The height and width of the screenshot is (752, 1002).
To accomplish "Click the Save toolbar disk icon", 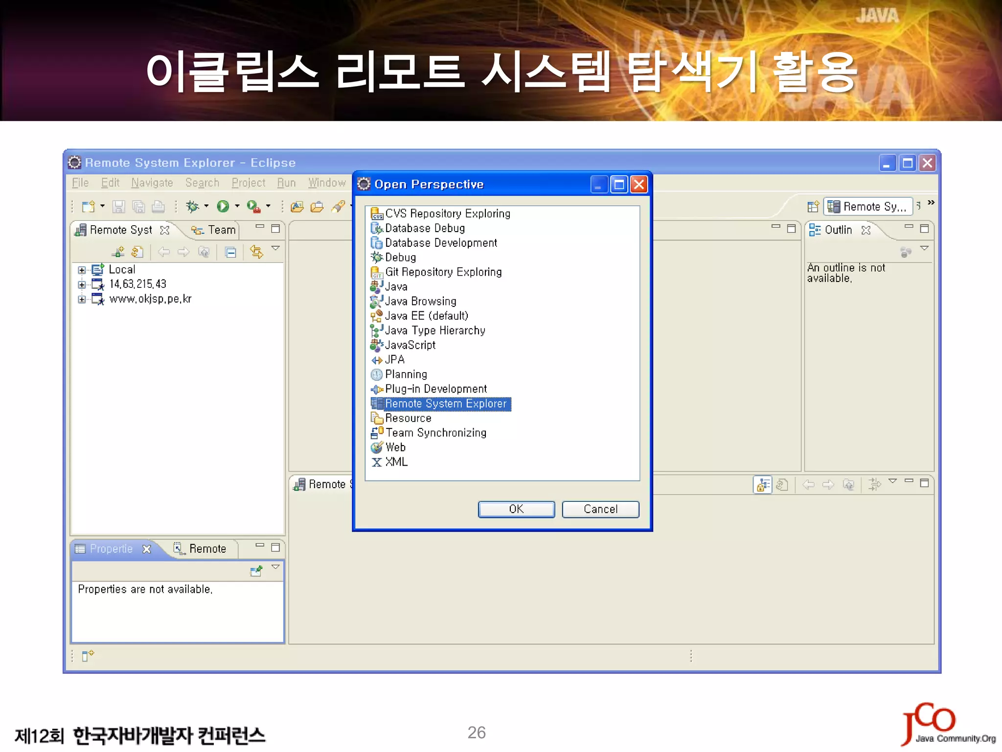I will (x=118, y=207).
